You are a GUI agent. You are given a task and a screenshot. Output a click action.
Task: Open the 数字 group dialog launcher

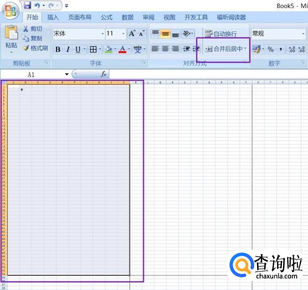tap(303, 62)
